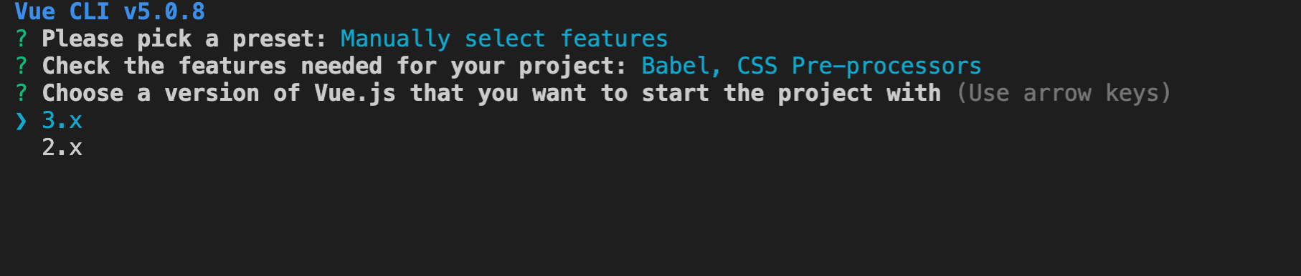Click the 'CSS Pre-processors' feature text
The height and width of the screenshot is (276, 1301).
pos(859,66)
